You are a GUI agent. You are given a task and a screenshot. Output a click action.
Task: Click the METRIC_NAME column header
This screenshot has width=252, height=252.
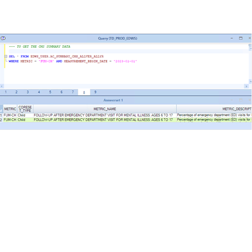point(105,109)
